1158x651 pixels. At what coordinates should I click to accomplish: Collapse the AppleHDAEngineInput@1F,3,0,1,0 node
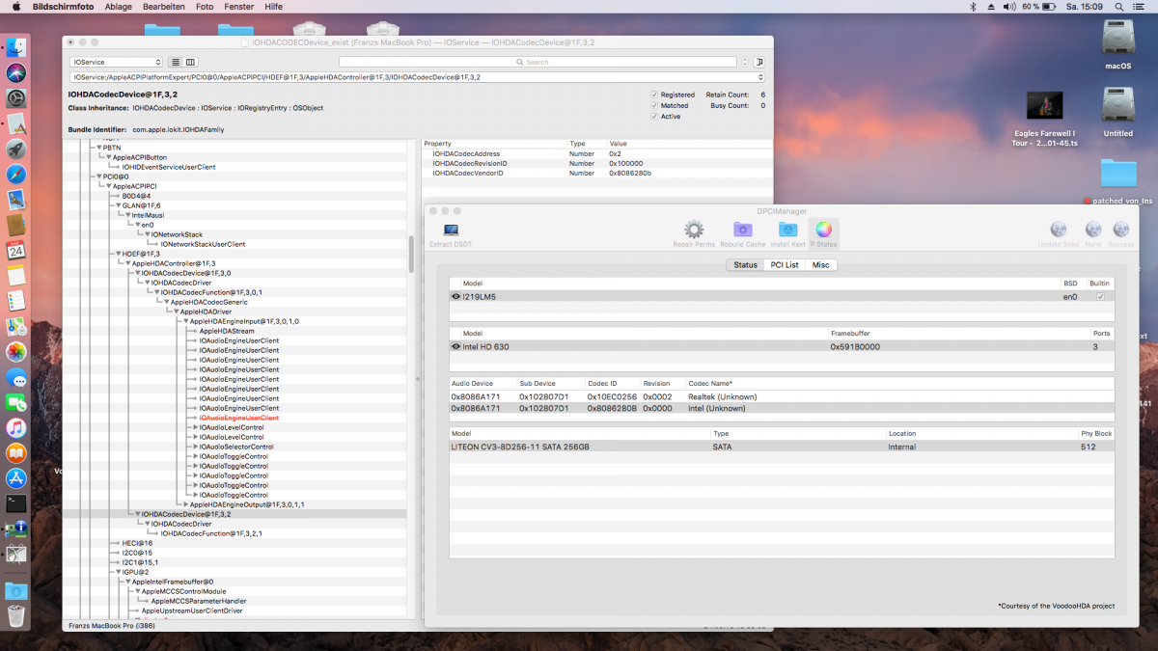(187, 321)
